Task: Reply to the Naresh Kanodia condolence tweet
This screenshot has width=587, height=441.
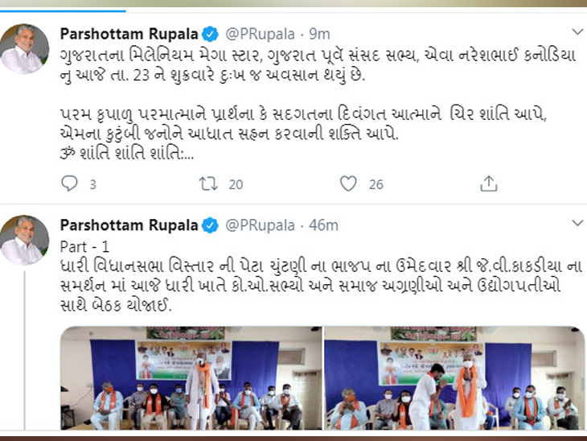Action: point(70,183)
